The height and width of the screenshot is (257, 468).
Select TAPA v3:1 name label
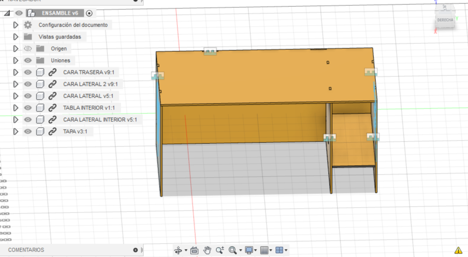[x=75, y=132]
